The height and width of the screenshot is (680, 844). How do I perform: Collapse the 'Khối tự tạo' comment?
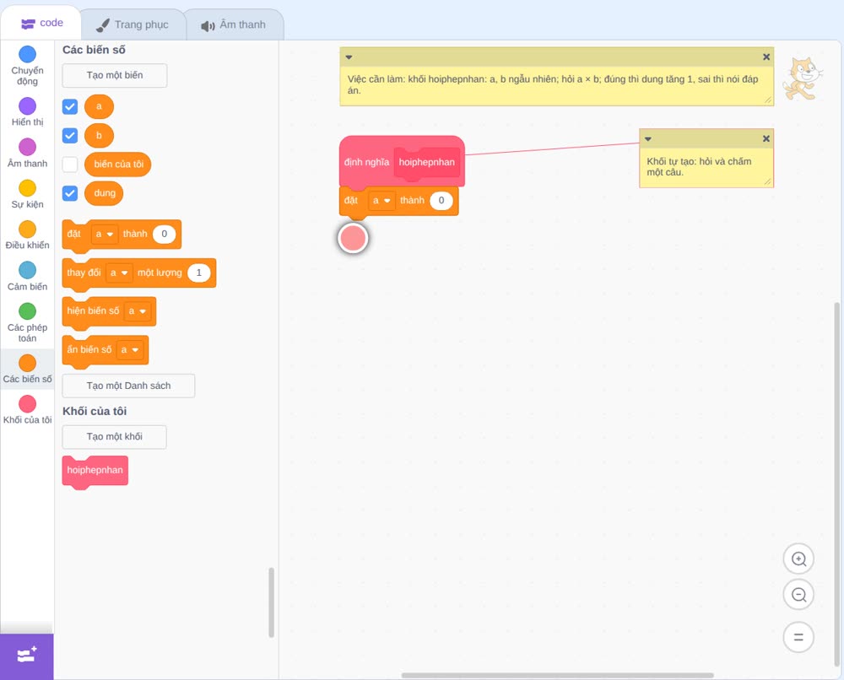tap(648, 139)
